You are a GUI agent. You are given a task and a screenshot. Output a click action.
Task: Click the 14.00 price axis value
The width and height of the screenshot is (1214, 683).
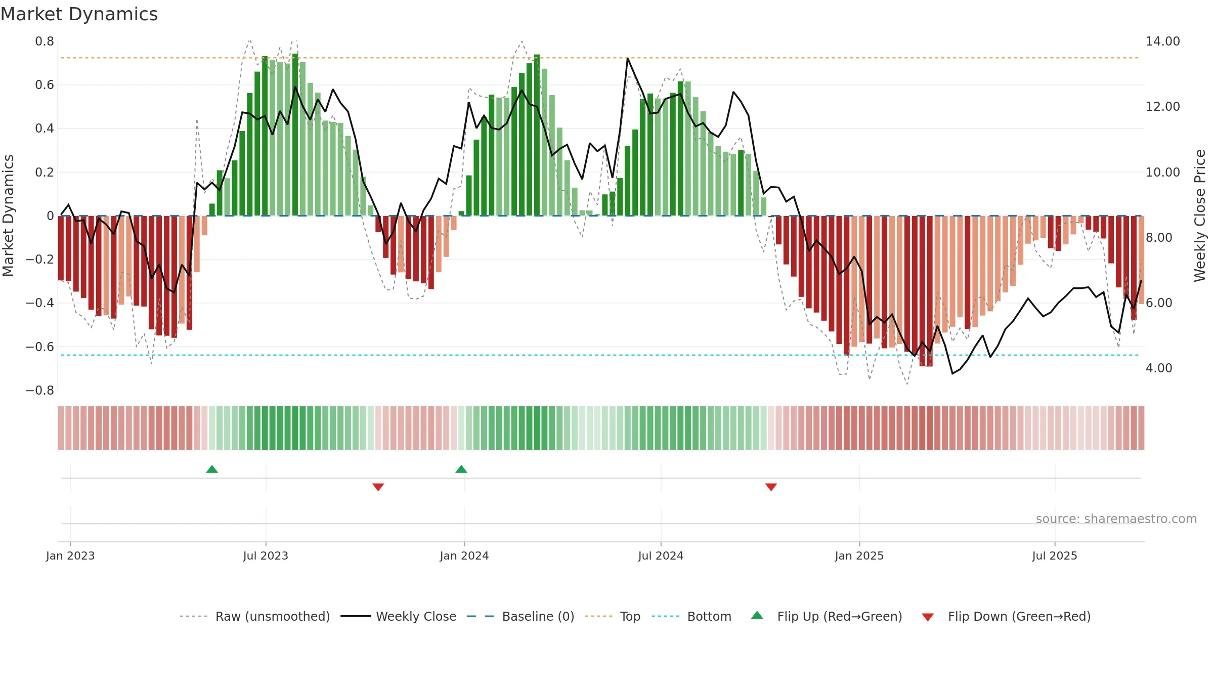[1162, 41]
